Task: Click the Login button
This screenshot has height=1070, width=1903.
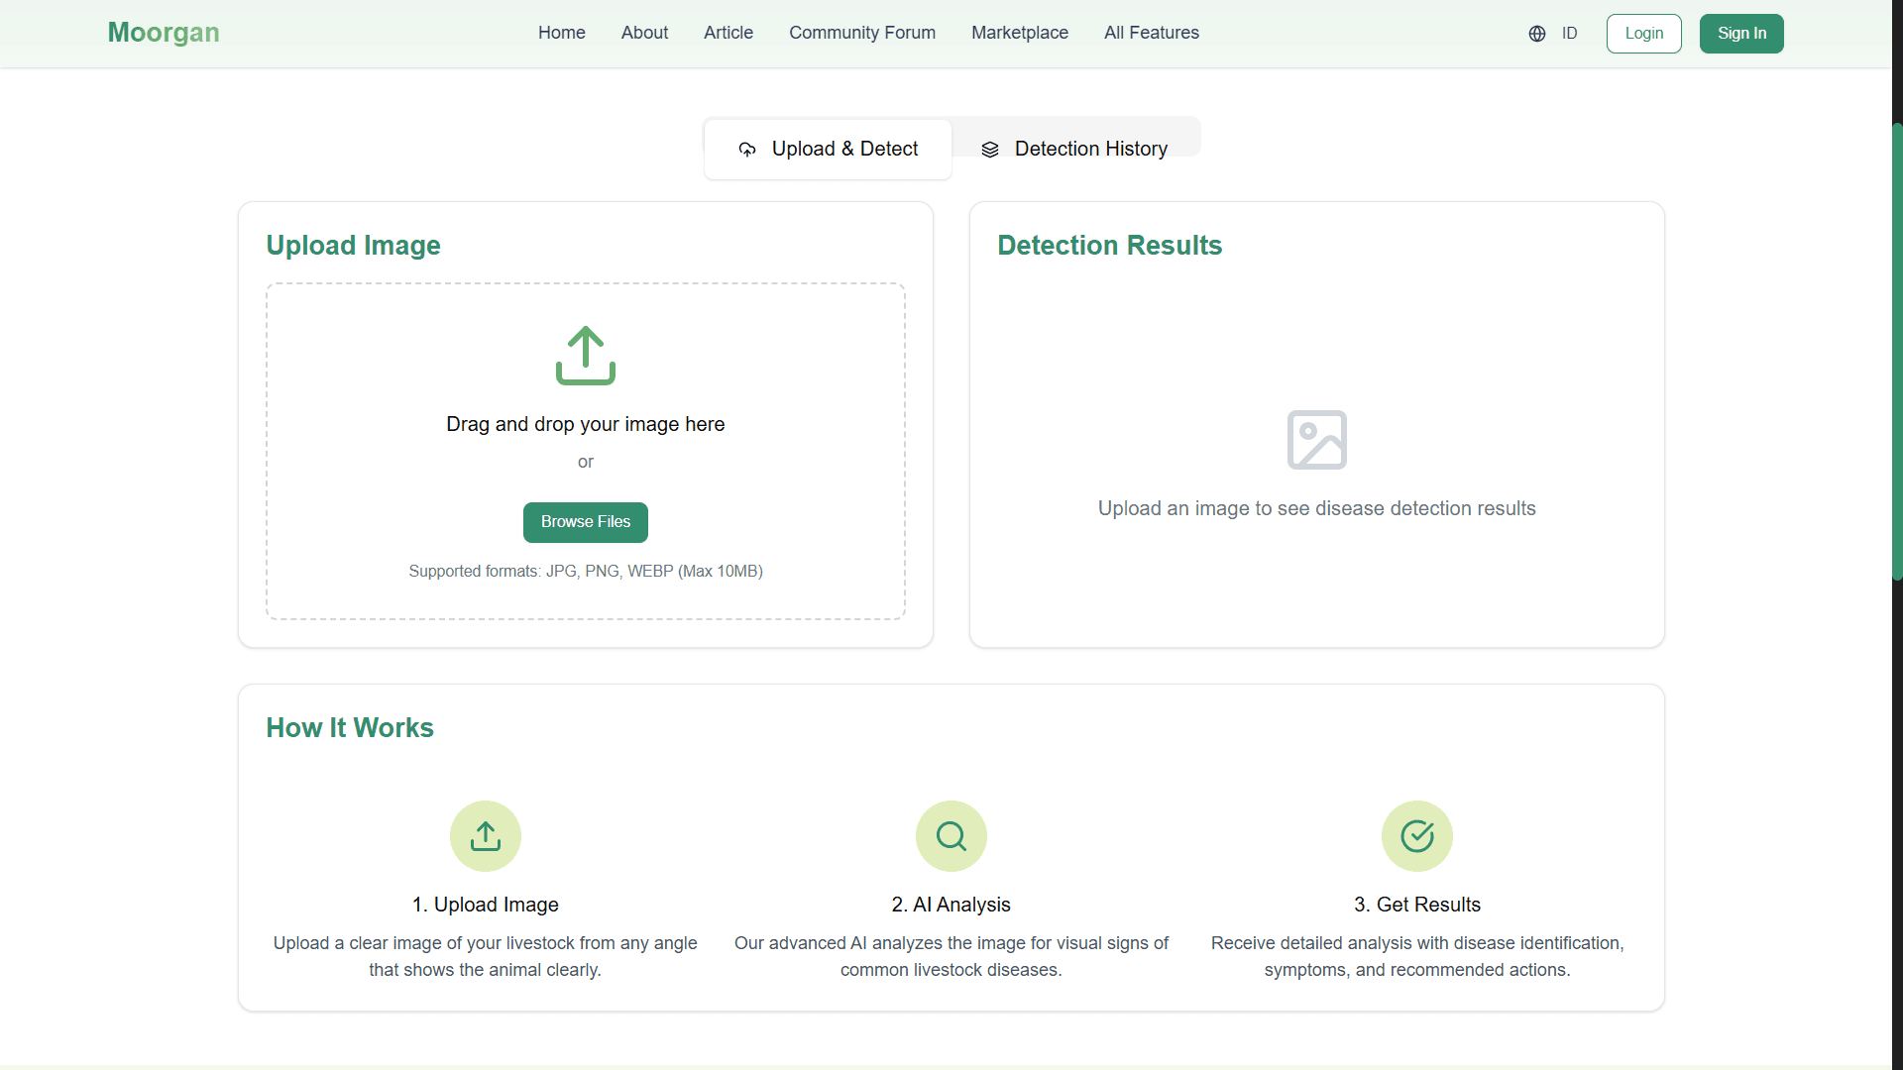Action: pyautogui.click(x=1643, y=34)
